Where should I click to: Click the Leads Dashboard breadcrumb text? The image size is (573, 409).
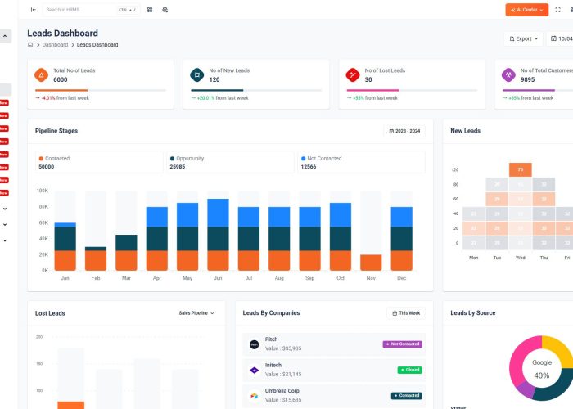(x=97, y=44)
